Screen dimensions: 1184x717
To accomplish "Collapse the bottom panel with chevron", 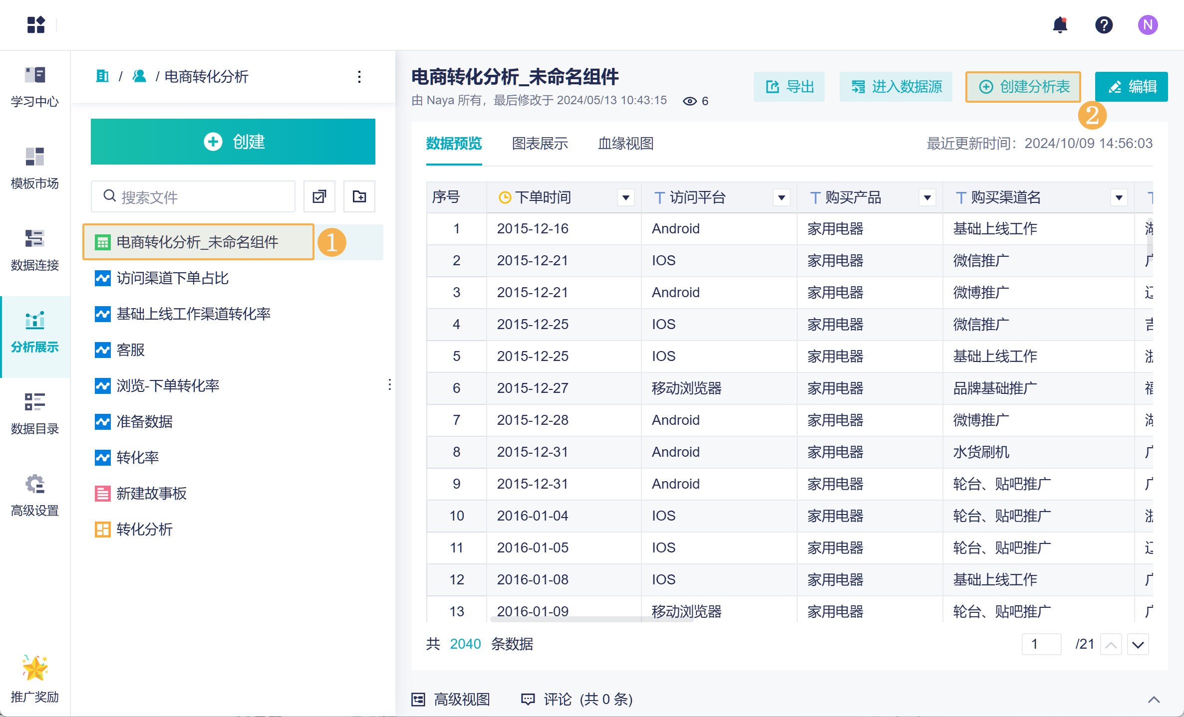I will (x=1154, y=700).
